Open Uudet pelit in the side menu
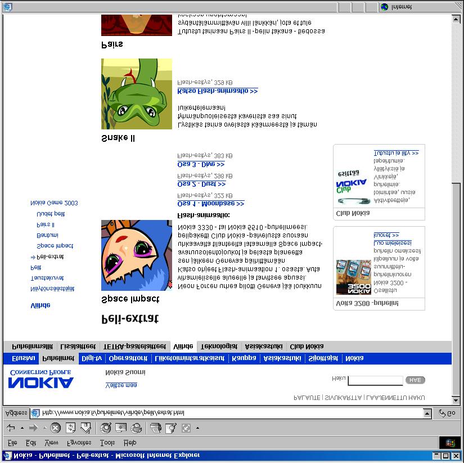The width and height of the screenshot is (464, 463). coord(51,214)
